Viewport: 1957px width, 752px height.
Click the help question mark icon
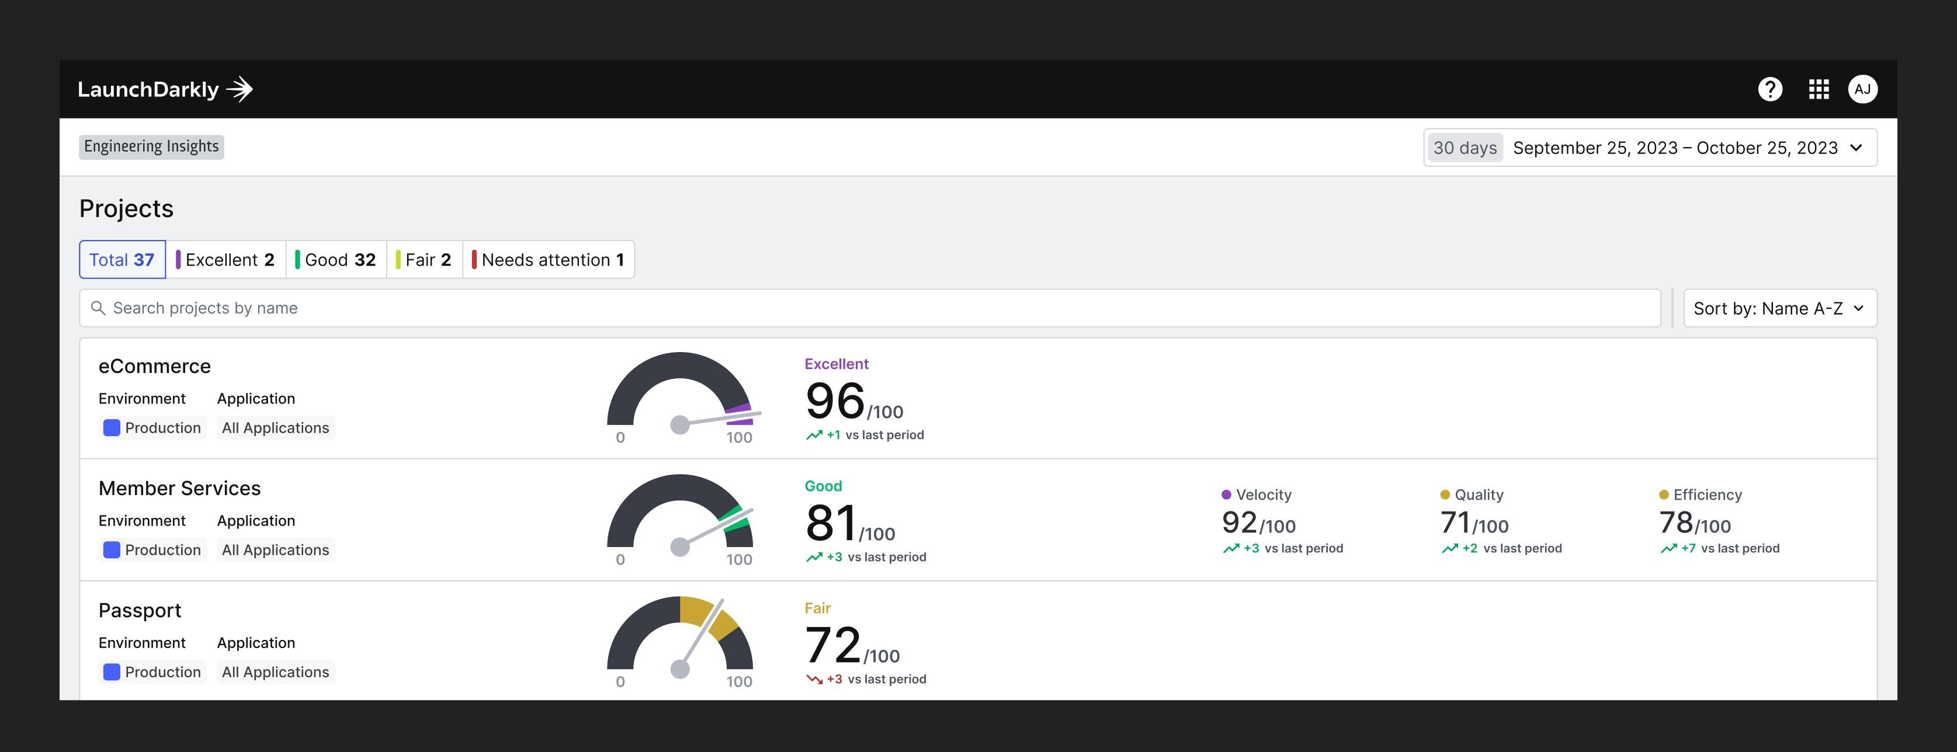click(x=1769, y=90)
